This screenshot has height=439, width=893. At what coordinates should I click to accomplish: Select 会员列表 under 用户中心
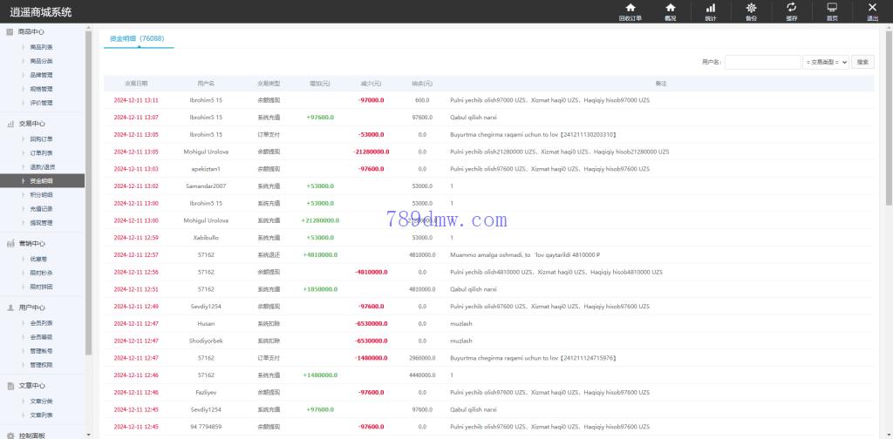click(41, 322)
